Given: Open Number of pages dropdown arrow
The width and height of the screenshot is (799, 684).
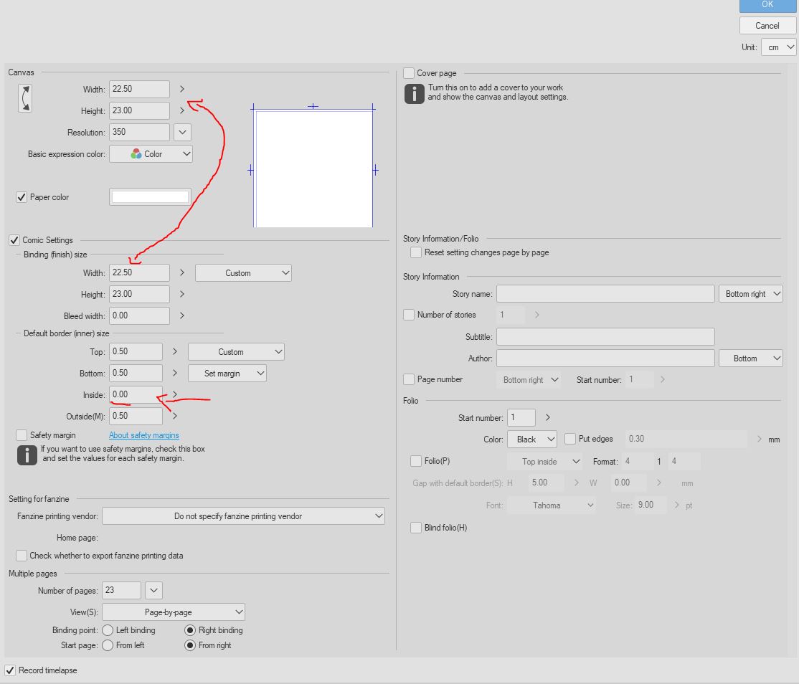Looking at the screenshot, I should 154,590.
